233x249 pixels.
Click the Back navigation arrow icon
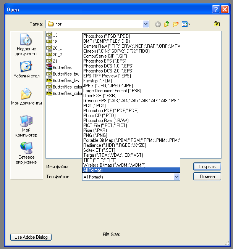[x=158, y=24]
